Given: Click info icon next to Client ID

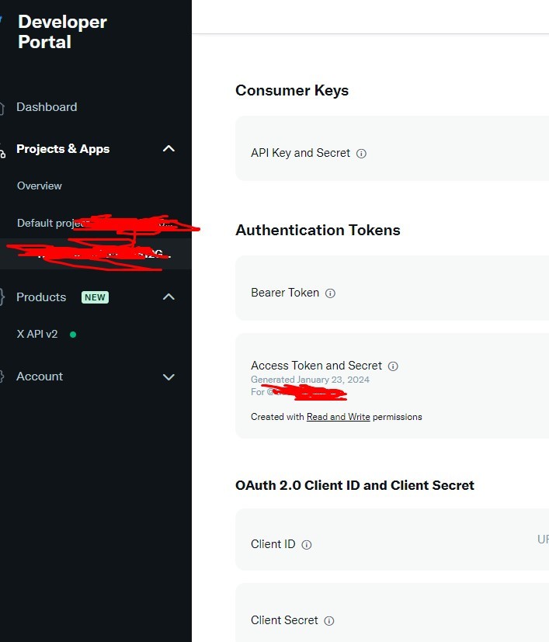Looking at the screenshot, I should pos(307,544).
